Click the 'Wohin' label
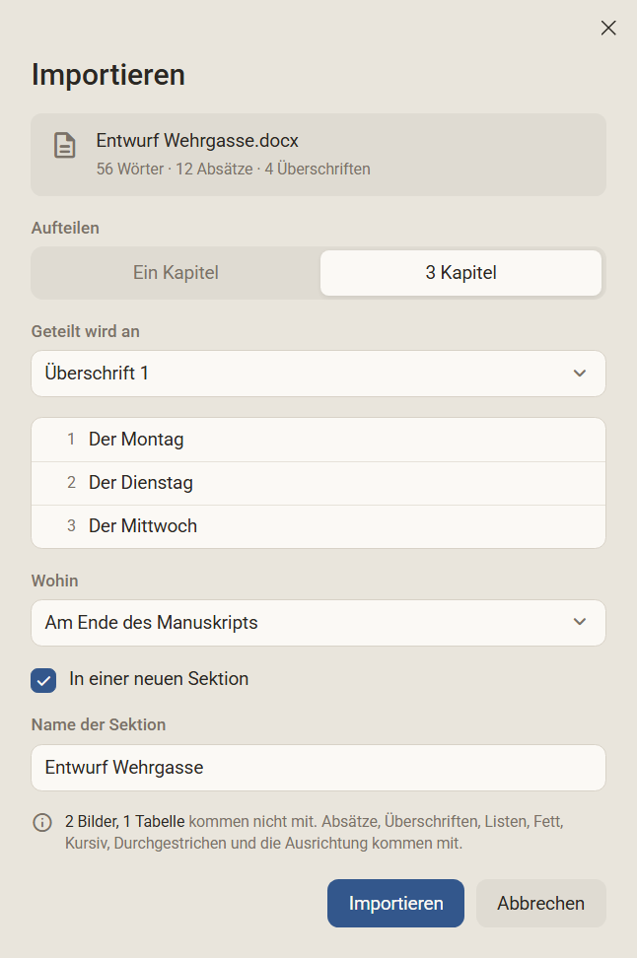637x958 pixels. (55, 581)
